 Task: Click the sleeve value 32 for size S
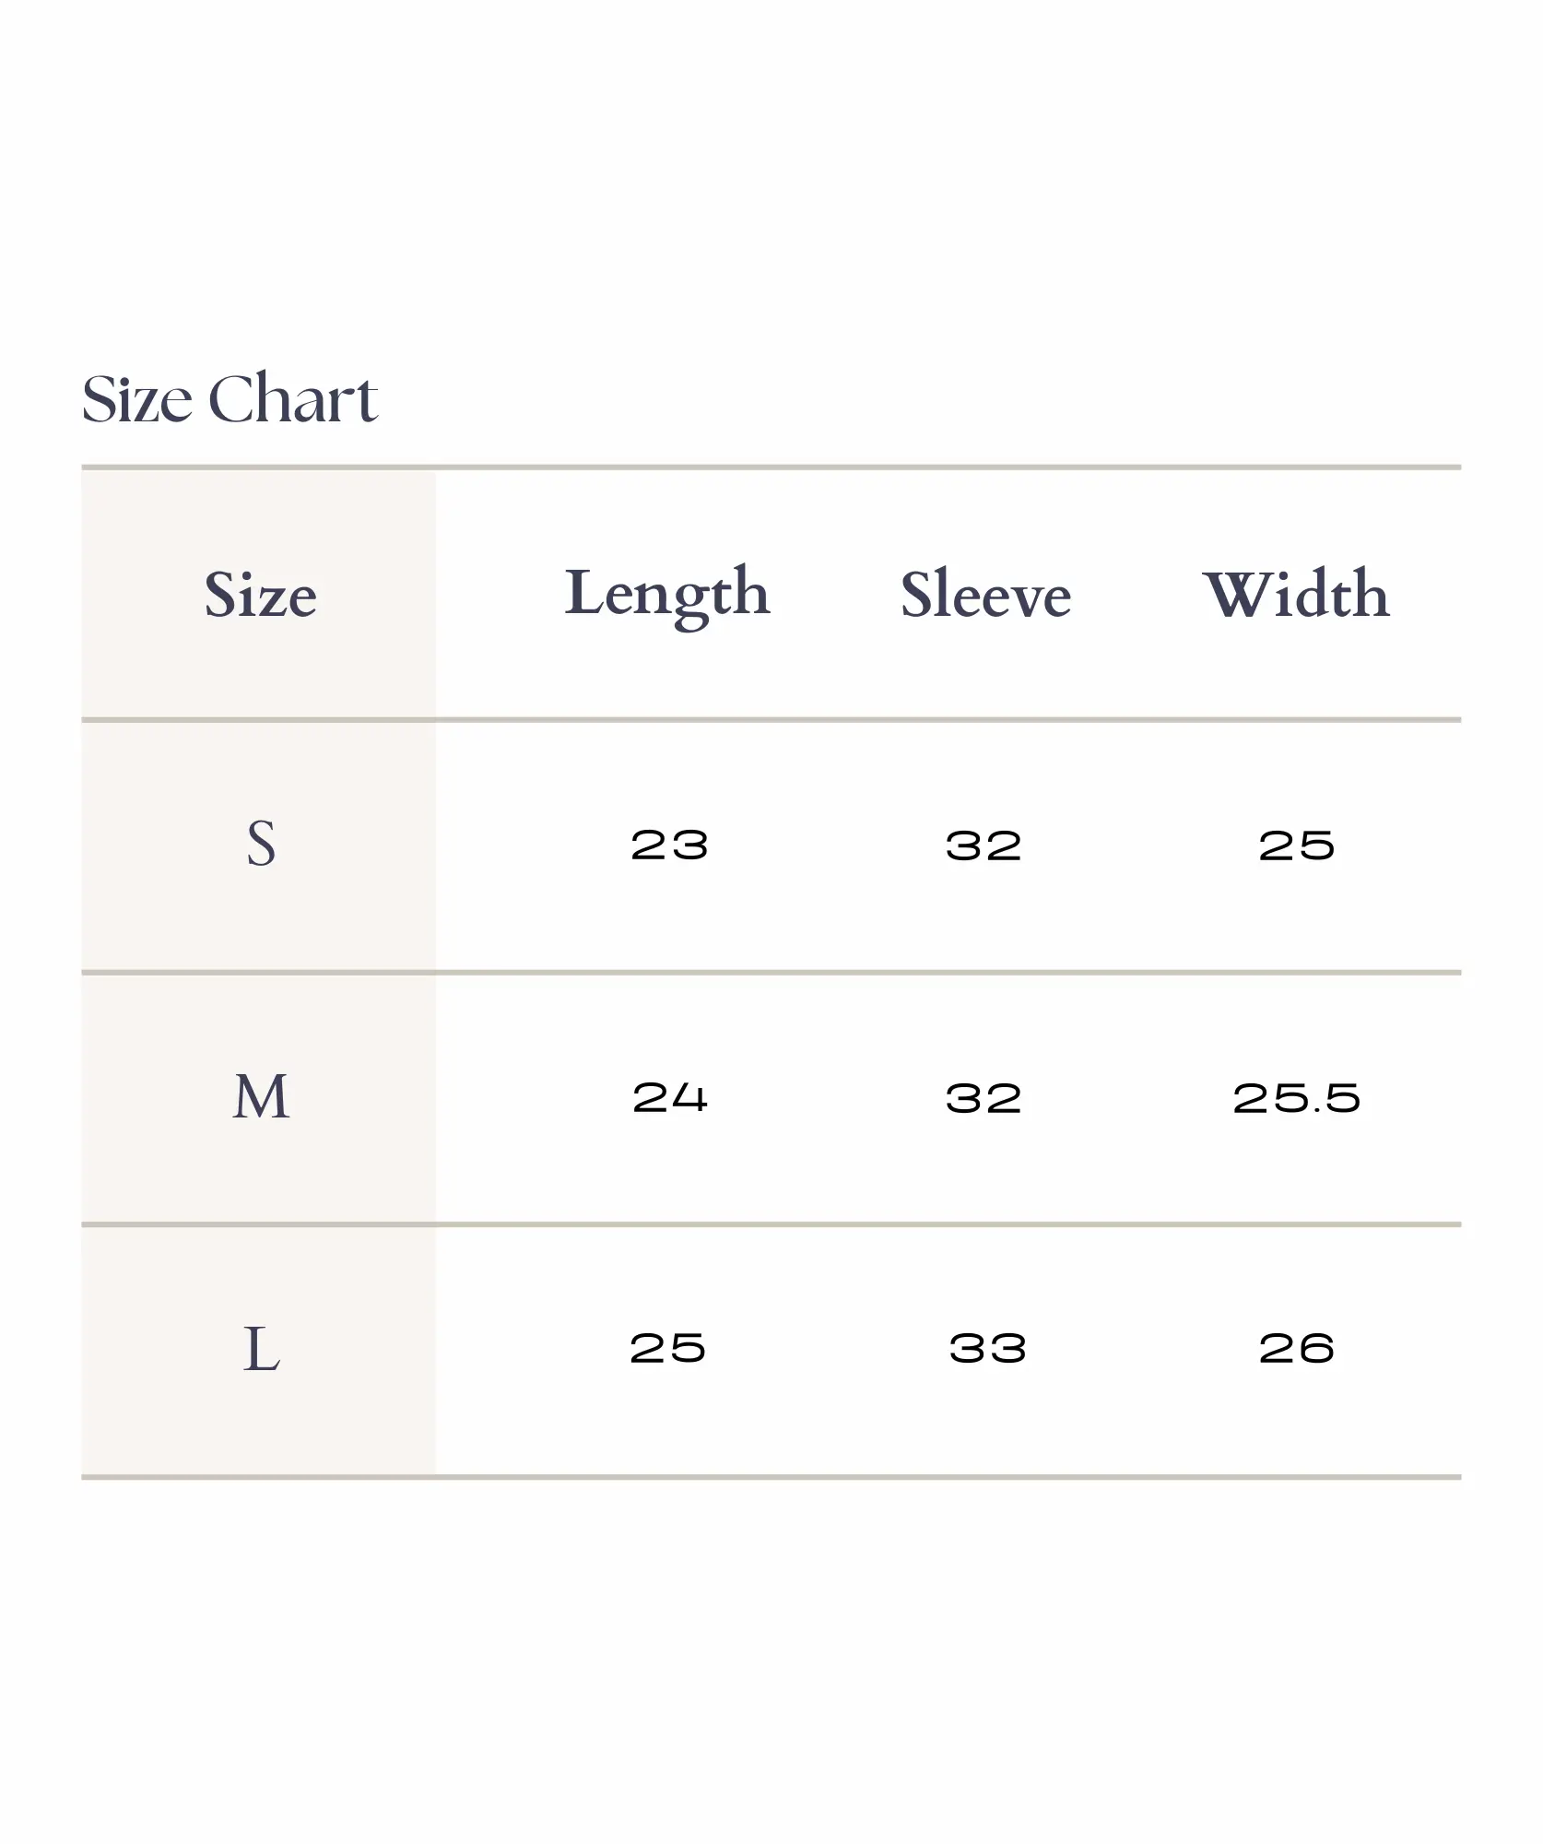coord(984,845)
